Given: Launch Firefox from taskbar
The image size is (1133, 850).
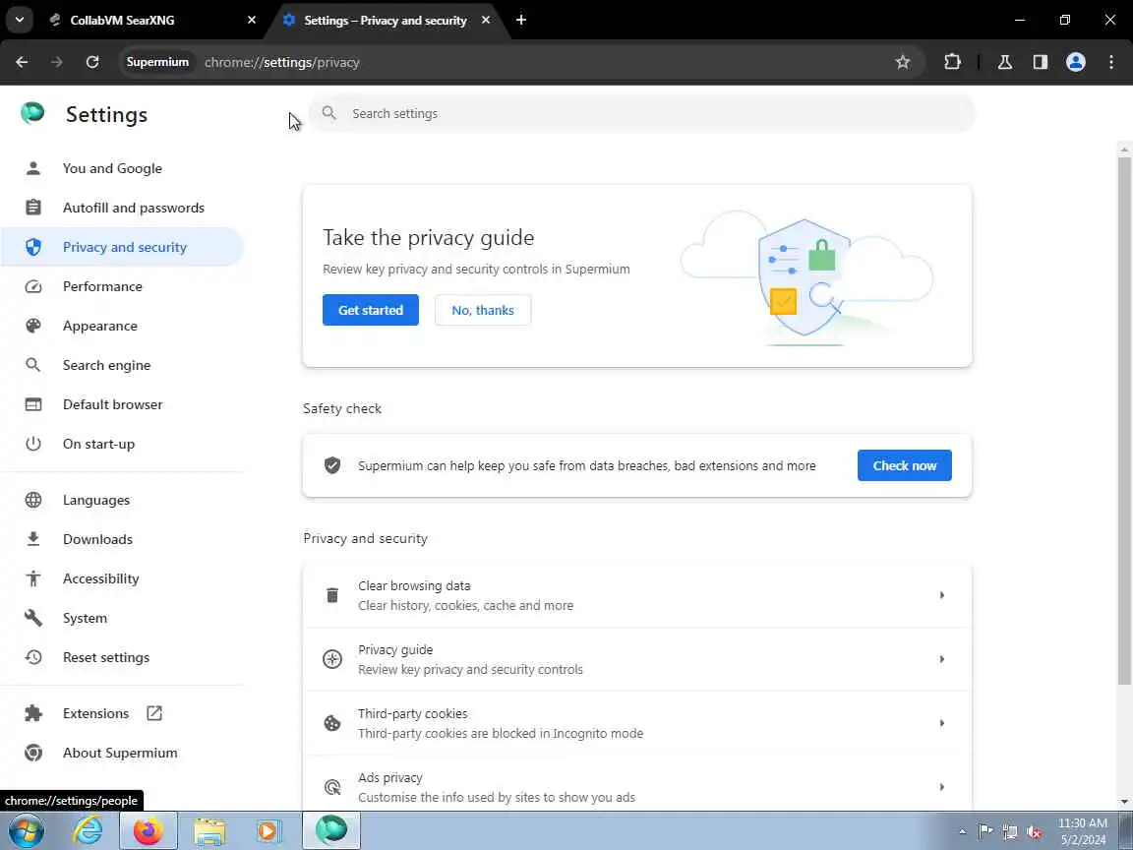Looking at the screenshot, I should click(x=149, y=830).
